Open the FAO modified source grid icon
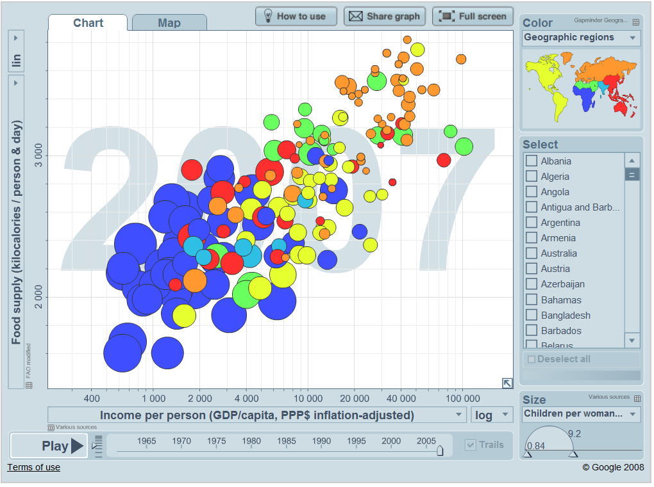Viewport: 654px width, 487px height. [29, 385]
